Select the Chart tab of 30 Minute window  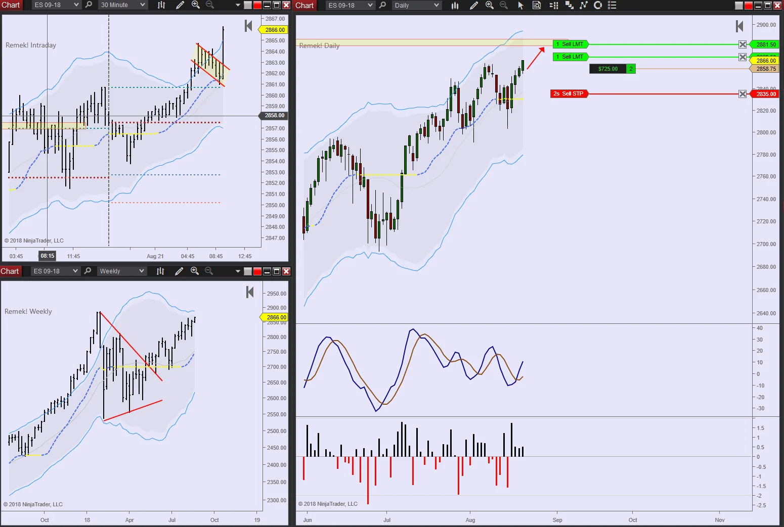pos(11,5)
